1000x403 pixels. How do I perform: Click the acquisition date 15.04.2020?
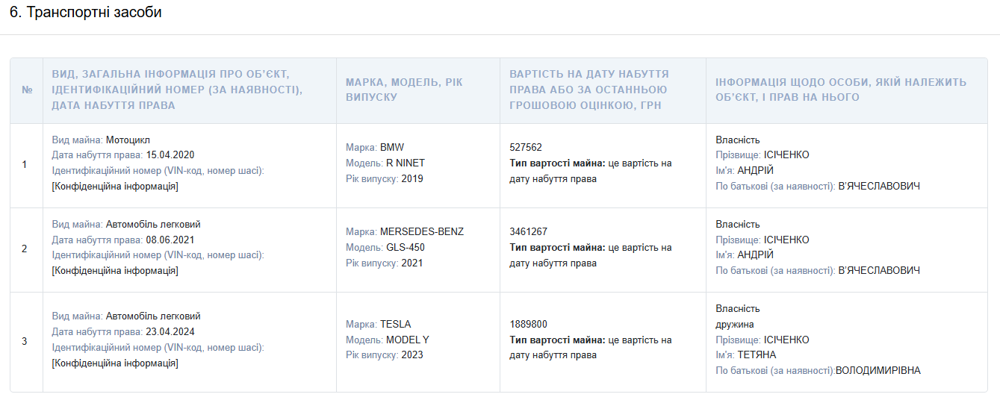(x=170, y=155)
